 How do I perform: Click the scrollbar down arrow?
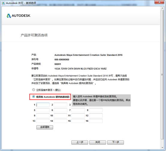pos(162,148)
